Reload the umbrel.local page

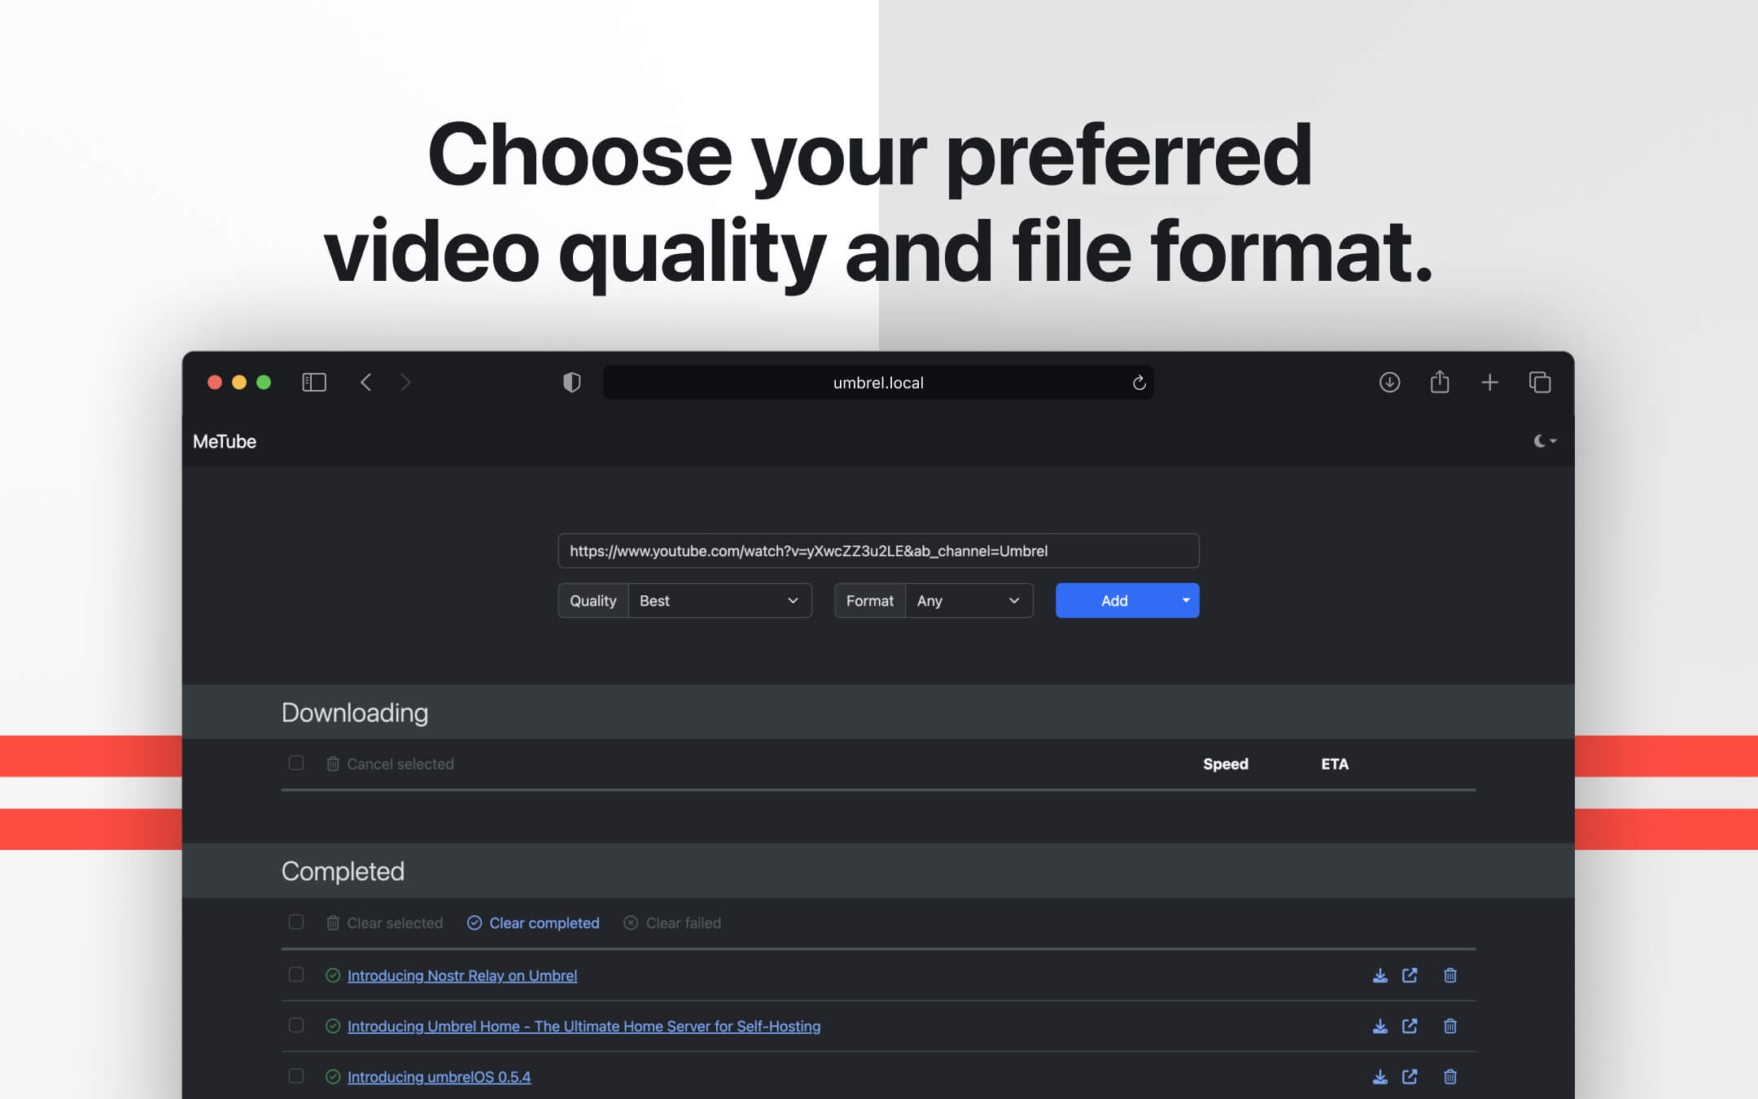tap(1138, 383)
